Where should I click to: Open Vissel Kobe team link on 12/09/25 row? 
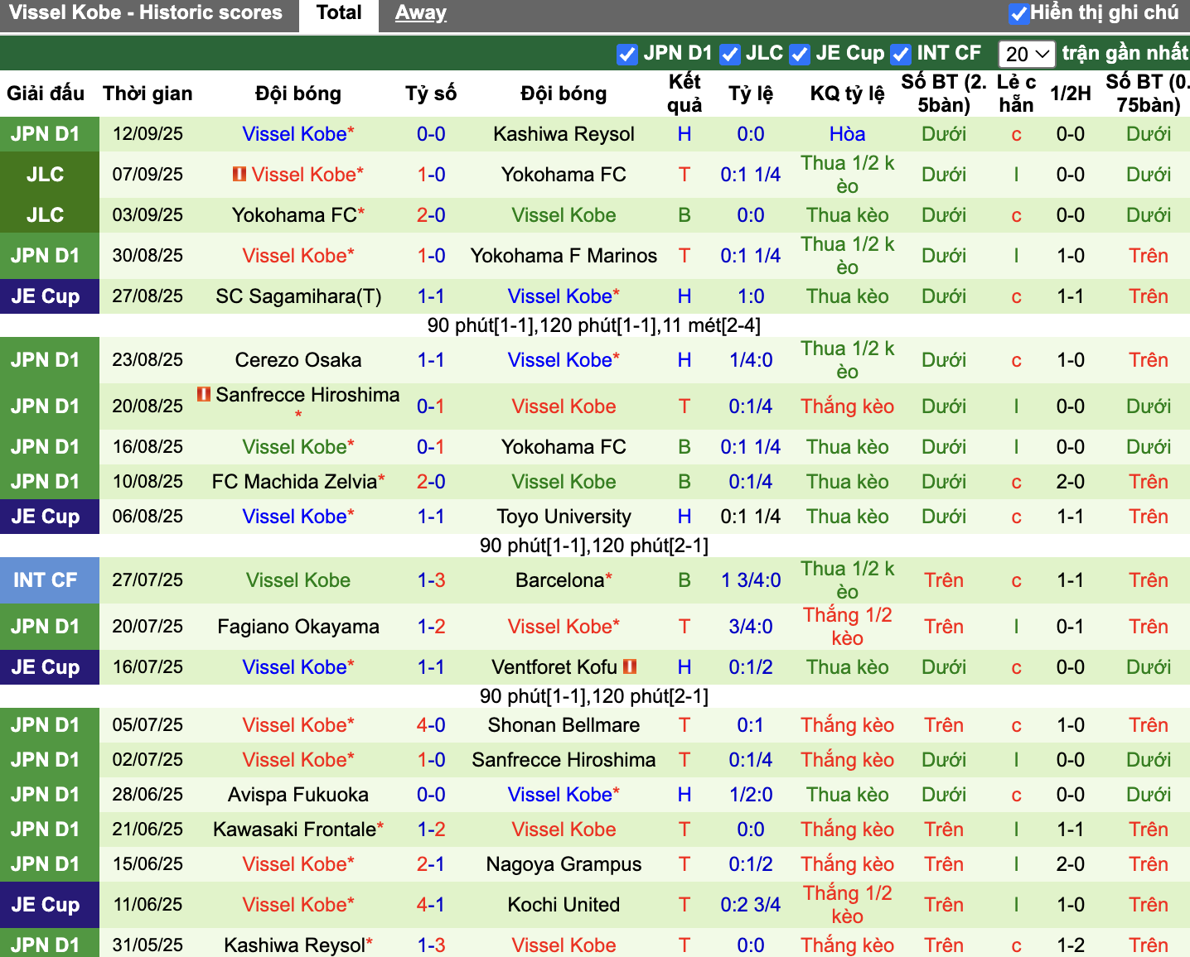click(294, 134)
